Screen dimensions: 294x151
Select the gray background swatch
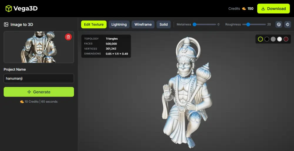point(273,39)
